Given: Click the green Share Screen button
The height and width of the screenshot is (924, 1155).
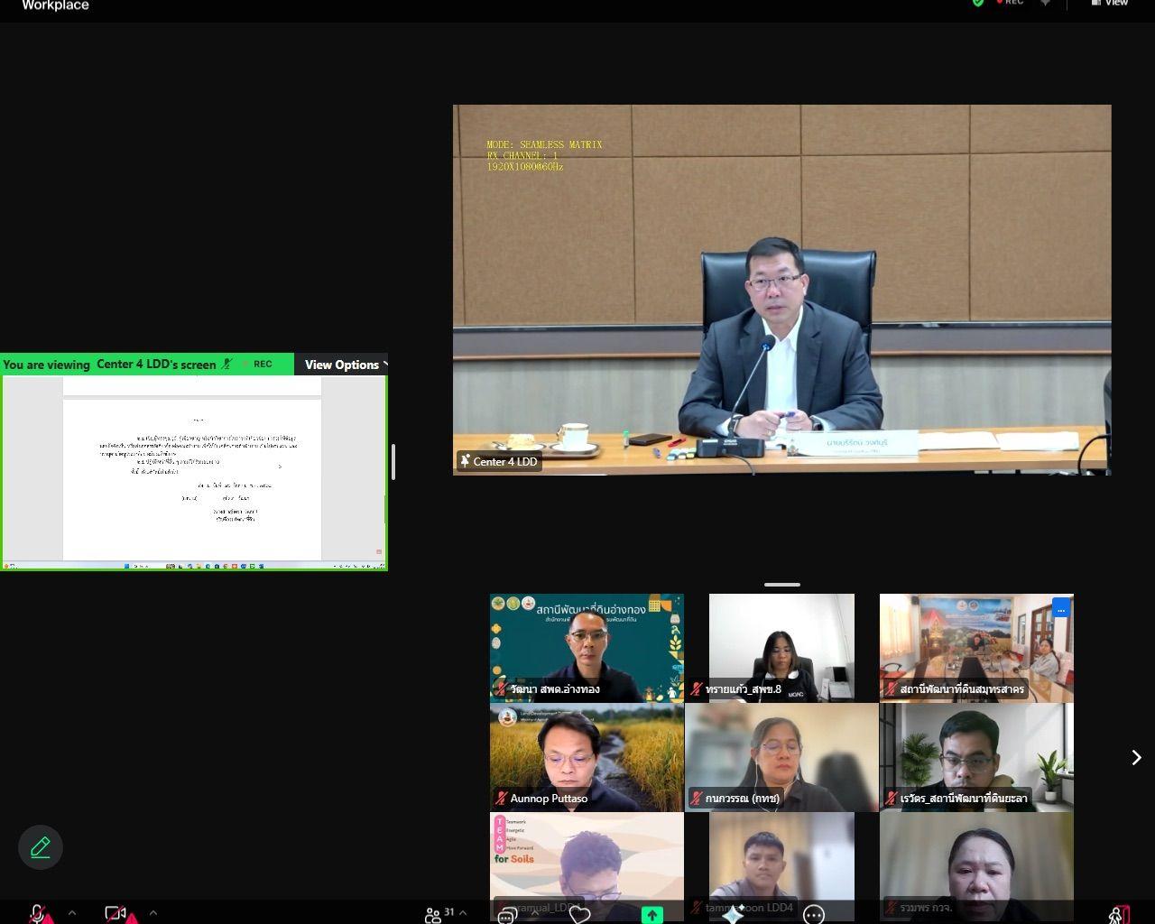Looking at the screenshot, I should (651, 914).
